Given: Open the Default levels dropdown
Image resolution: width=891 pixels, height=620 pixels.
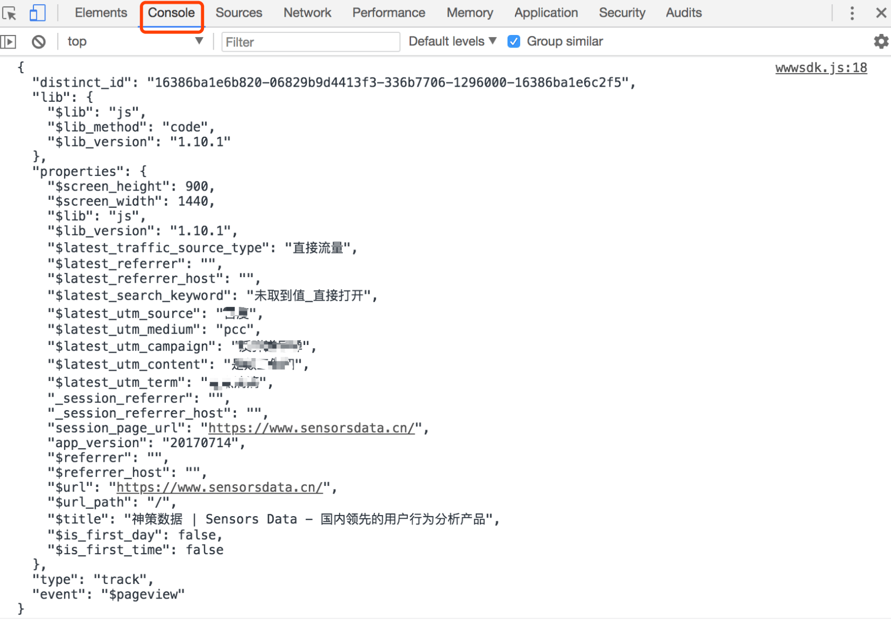Looking at the screenshot, I should coord(452,41).
